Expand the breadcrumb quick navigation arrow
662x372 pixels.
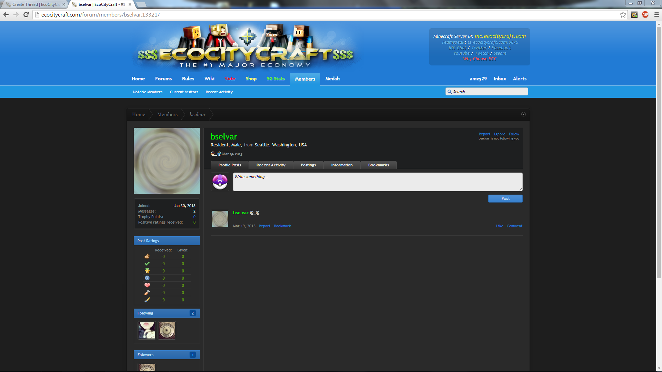tap(523, 114)
